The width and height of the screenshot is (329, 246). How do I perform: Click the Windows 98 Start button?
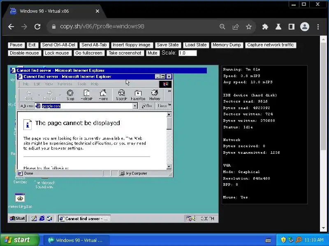coord(18,219)
